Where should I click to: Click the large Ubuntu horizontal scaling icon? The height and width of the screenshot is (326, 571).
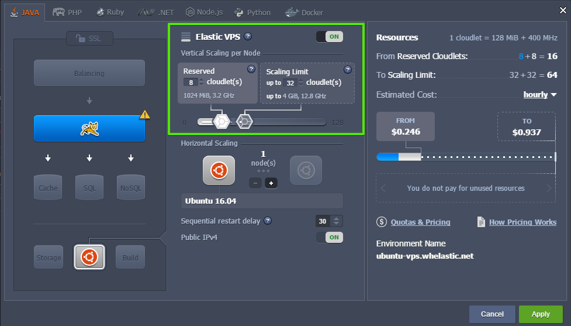[219, 171]
